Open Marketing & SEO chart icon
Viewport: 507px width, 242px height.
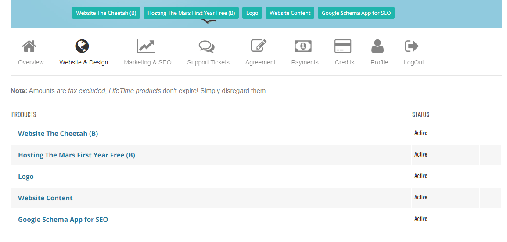point(146,46)
